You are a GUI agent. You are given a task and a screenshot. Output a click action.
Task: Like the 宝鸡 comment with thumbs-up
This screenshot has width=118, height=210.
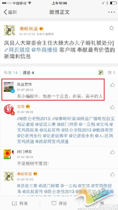(x=112, y=107)
